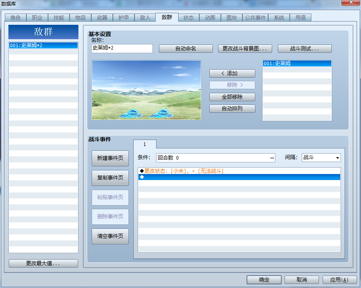Click the 自动排列 button
Viewport: 361px width, 288px height.
pos(232,108)
